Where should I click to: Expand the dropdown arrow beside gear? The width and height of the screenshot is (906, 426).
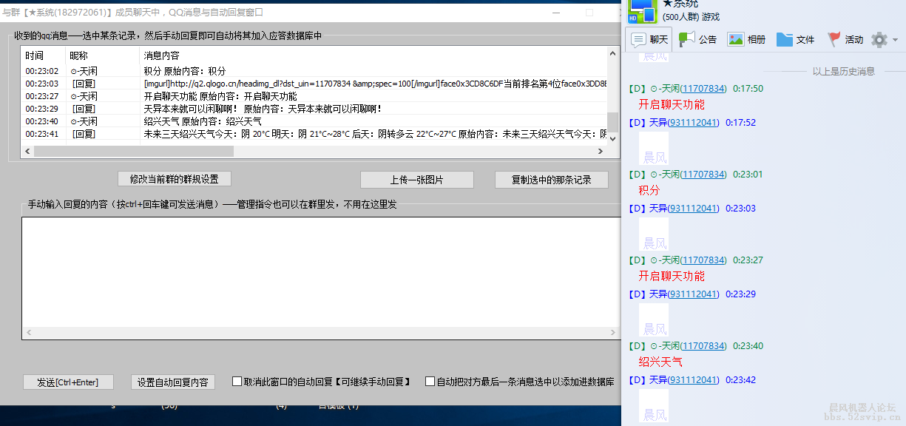click(x=895, y=40)
